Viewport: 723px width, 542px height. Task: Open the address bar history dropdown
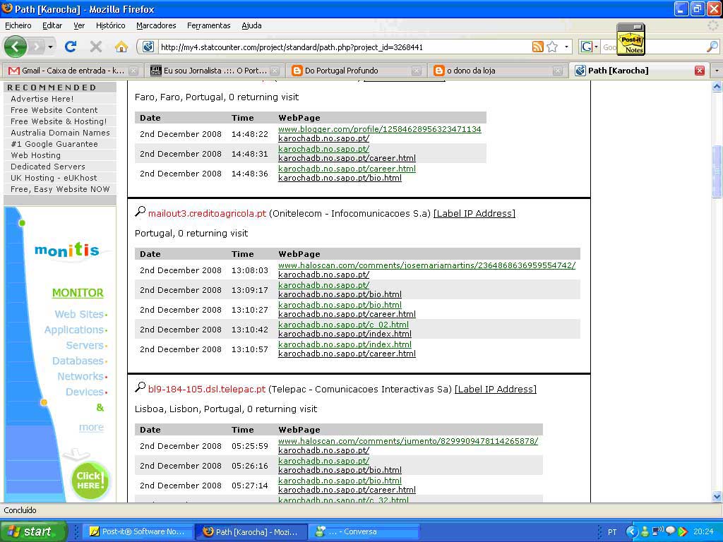[x=566, y=47]
